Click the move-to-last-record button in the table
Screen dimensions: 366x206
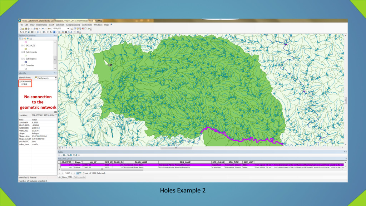tap(74, 173)
